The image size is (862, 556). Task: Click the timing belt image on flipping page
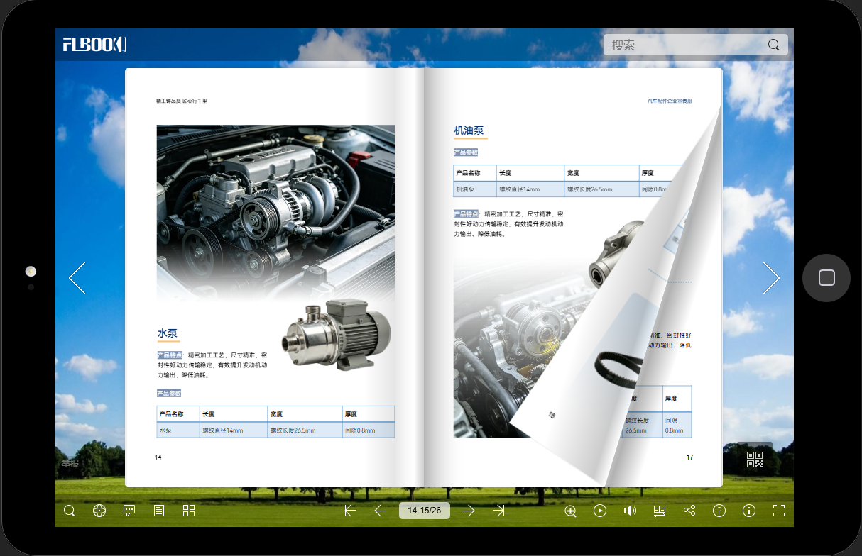click(x=620, y=367)
